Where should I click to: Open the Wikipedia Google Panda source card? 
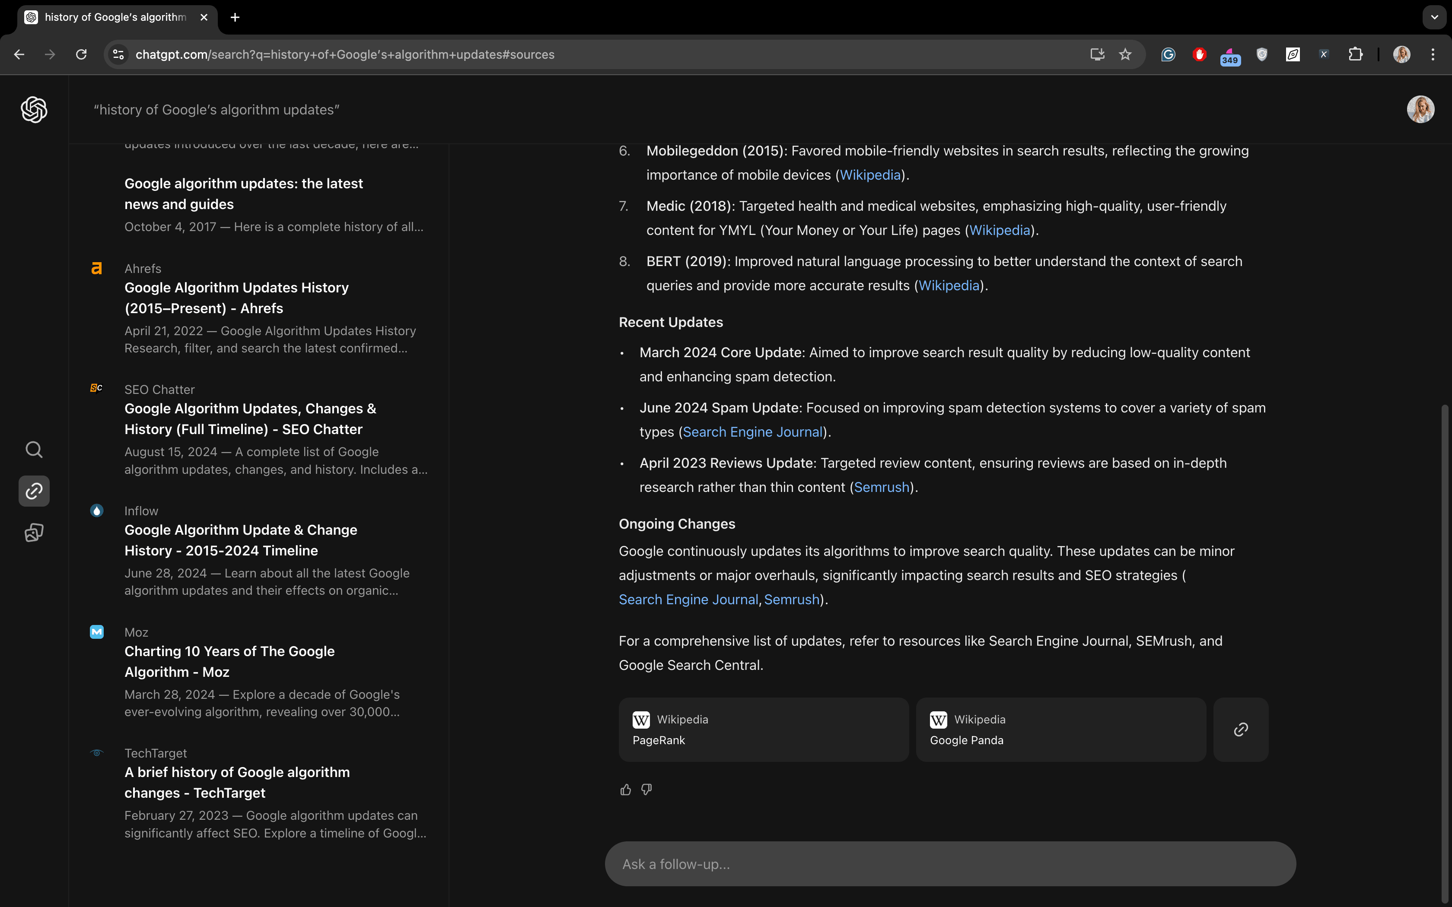point(1061,729)
